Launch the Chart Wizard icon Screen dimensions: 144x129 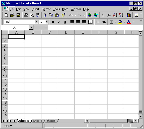coord(128,15)
